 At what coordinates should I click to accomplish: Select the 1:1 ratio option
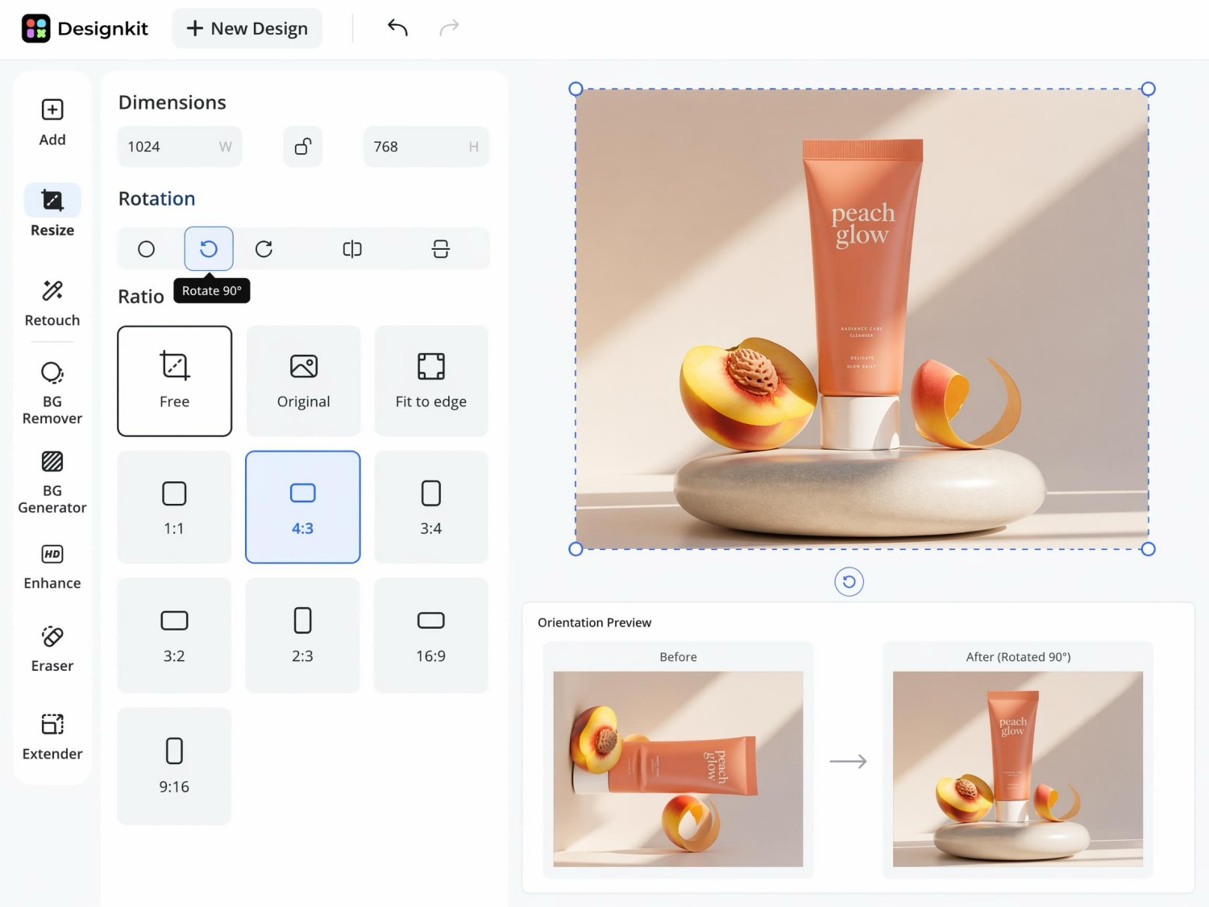click(174, 507)
